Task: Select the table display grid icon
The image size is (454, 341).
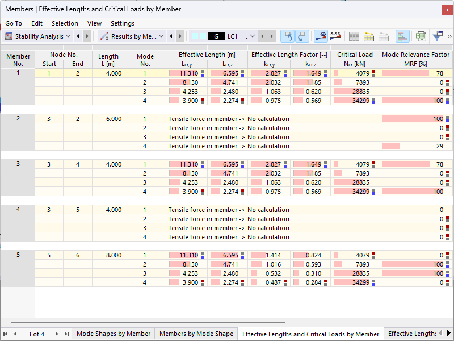Action: click(354, 36)
